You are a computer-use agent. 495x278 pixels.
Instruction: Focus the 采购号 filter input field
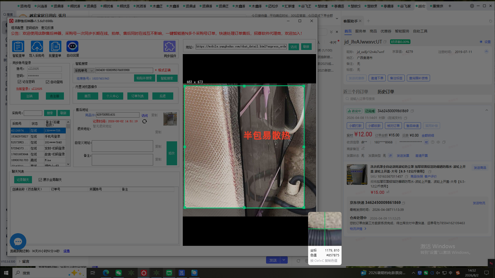[33, 113]
